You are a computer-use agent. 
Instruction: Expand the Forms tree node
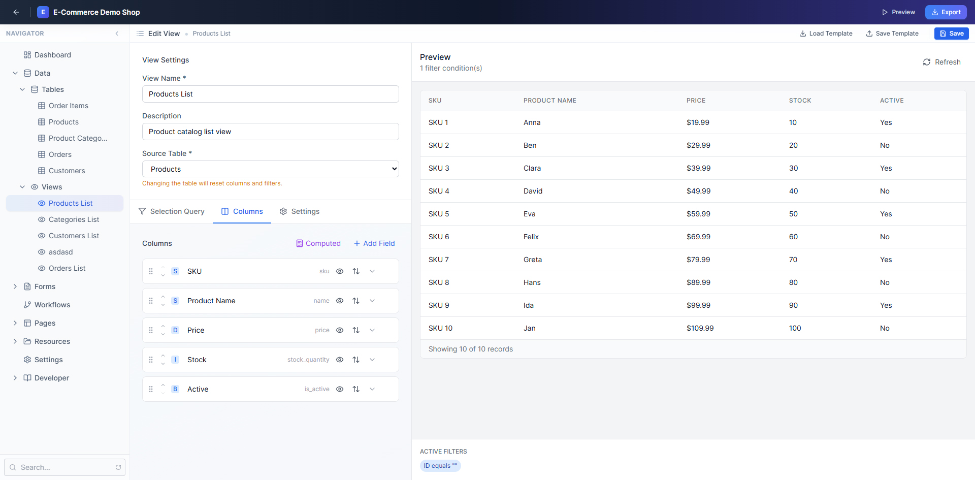[x=15, y=286]
